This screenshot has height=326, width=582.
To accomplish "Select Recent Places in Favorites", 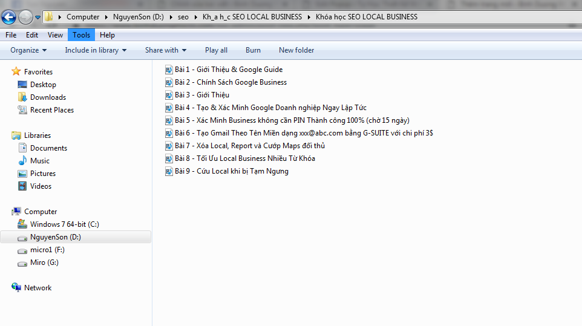I will [52, 110].
